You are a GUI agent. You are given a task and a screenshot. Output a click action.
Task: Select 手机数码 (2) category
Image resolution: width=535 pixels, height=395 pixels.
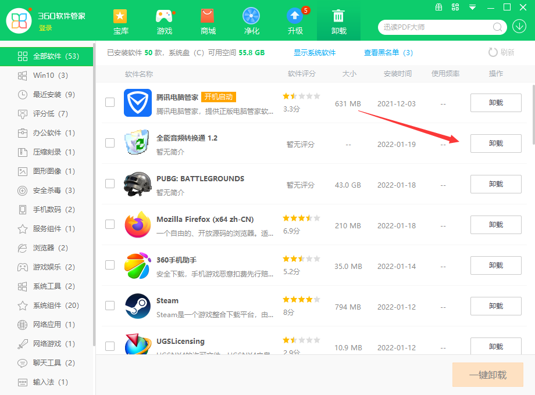[x=47, y=210]
